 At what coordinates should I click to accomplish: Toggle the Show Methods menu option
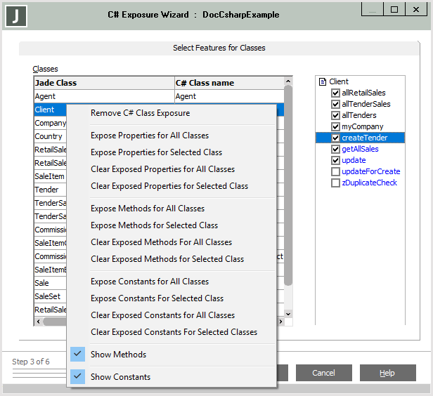[x=172, y=355]
